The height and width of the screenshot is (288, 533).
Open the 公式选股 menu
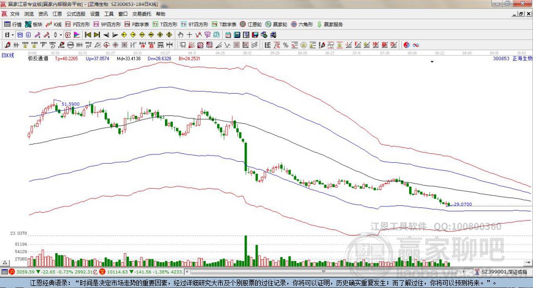[x=76, y=14]
